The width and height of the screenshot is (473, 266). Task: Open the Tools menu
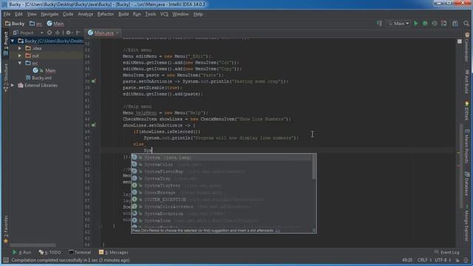click(151, 14)
